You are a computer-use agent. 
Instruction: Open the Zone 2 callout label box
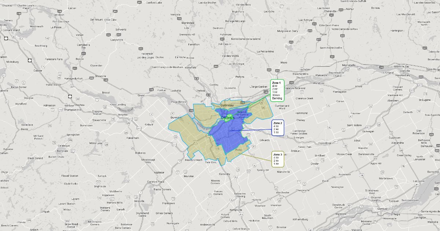click(x=277, y=128)
